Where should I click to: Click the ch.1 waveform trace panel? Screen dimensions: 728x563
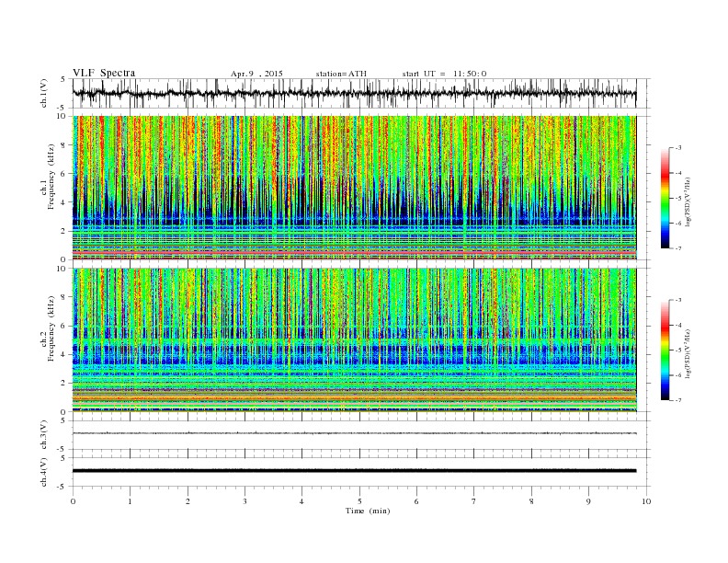tap(361, 93)
